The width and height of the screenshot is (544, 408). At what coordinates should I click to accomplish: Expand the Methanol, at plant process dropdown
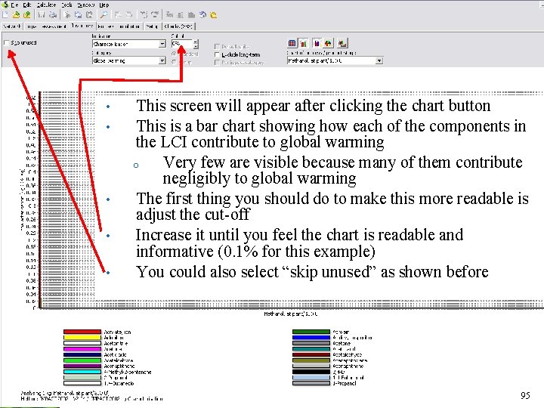click(x=335, y=60)
